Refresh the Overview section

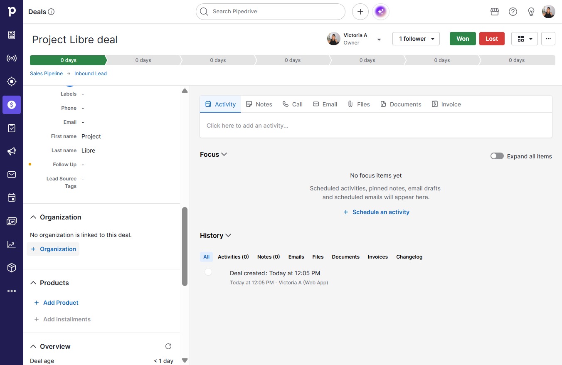[x=168, y=346]
